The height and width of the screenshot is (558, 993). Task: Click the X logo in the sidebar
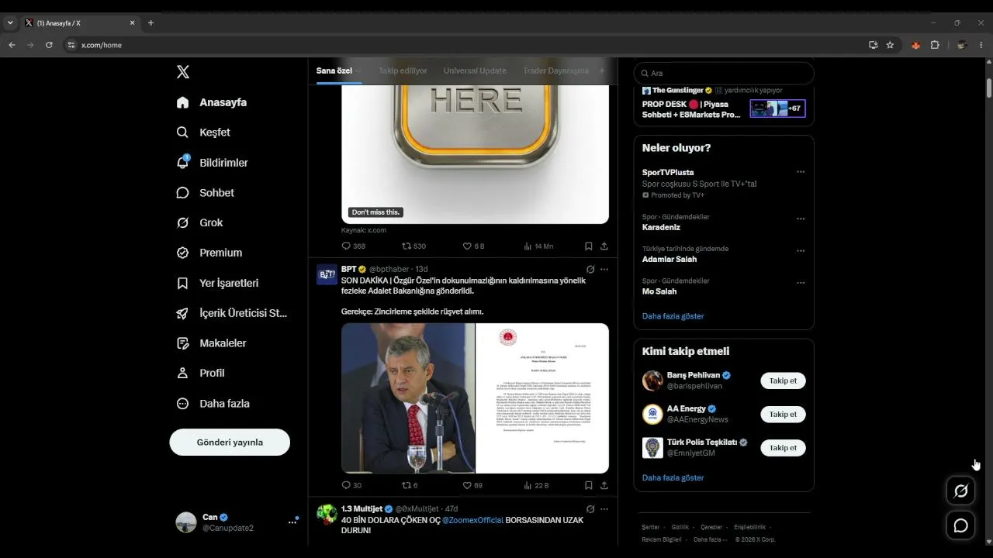pos(183,72)
